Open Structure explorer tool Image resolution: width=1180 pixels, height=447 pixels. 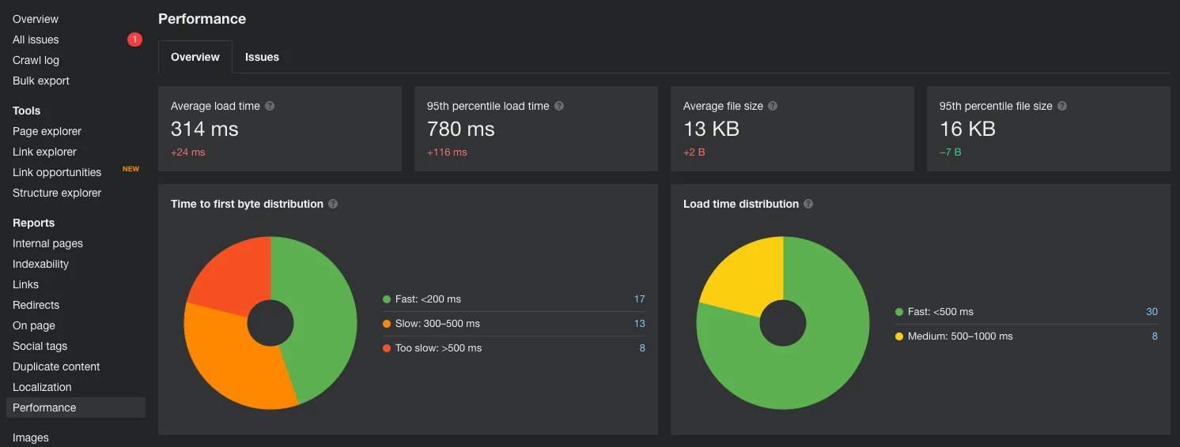57,193
